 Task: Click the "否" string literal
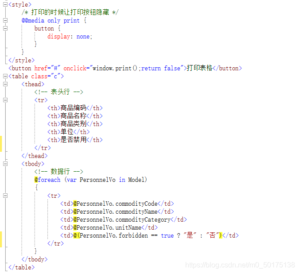point(213,235)
